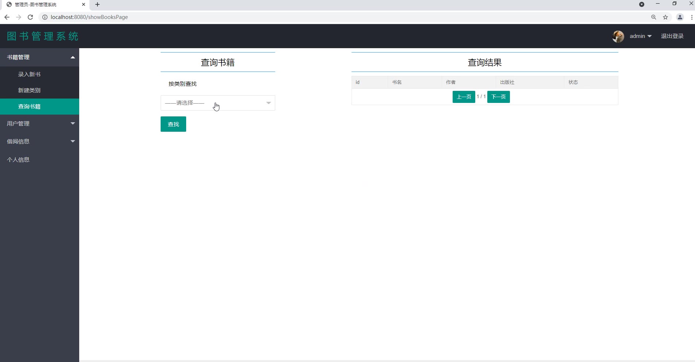View site information icon in address bar

click(x=45, y=17)
